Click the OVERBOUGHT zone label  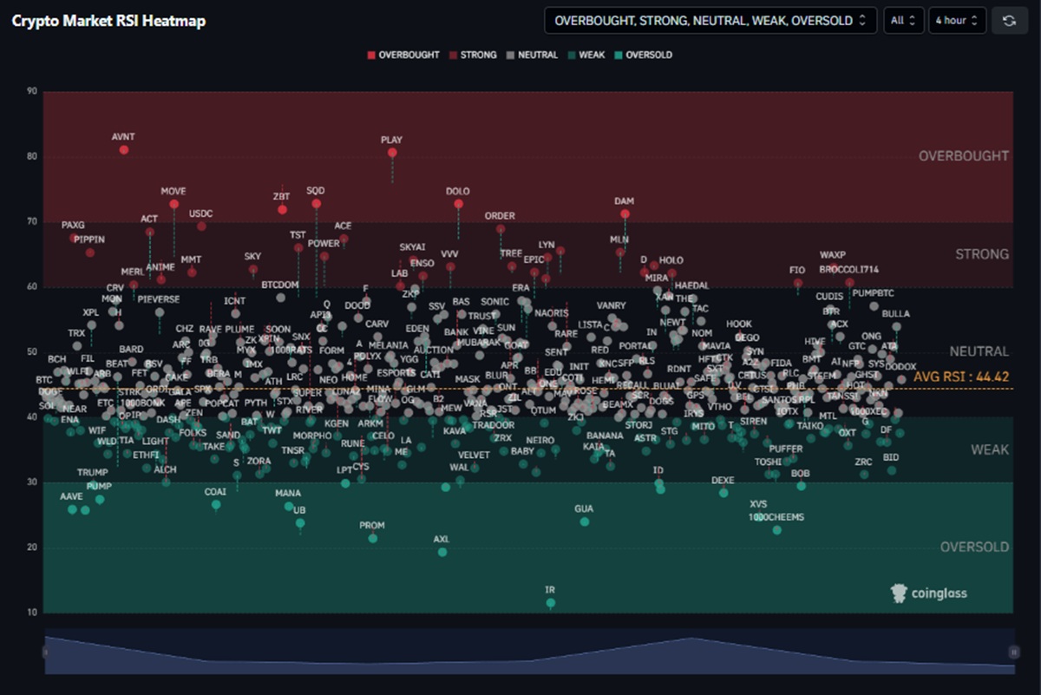pyautogui.click(x=964, y=156)
